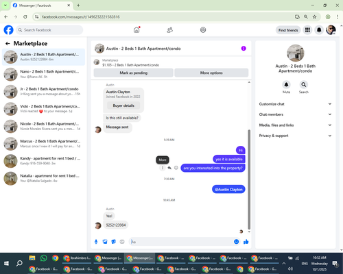Open account profile picture menu
The image size is (343, 274).
point(331,30)
